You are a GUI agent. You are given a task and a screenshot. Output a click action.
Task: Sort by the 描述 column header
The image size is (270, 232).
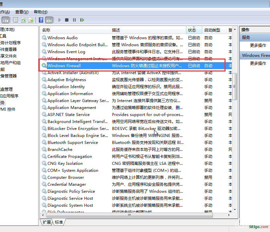tap(148, 30)
